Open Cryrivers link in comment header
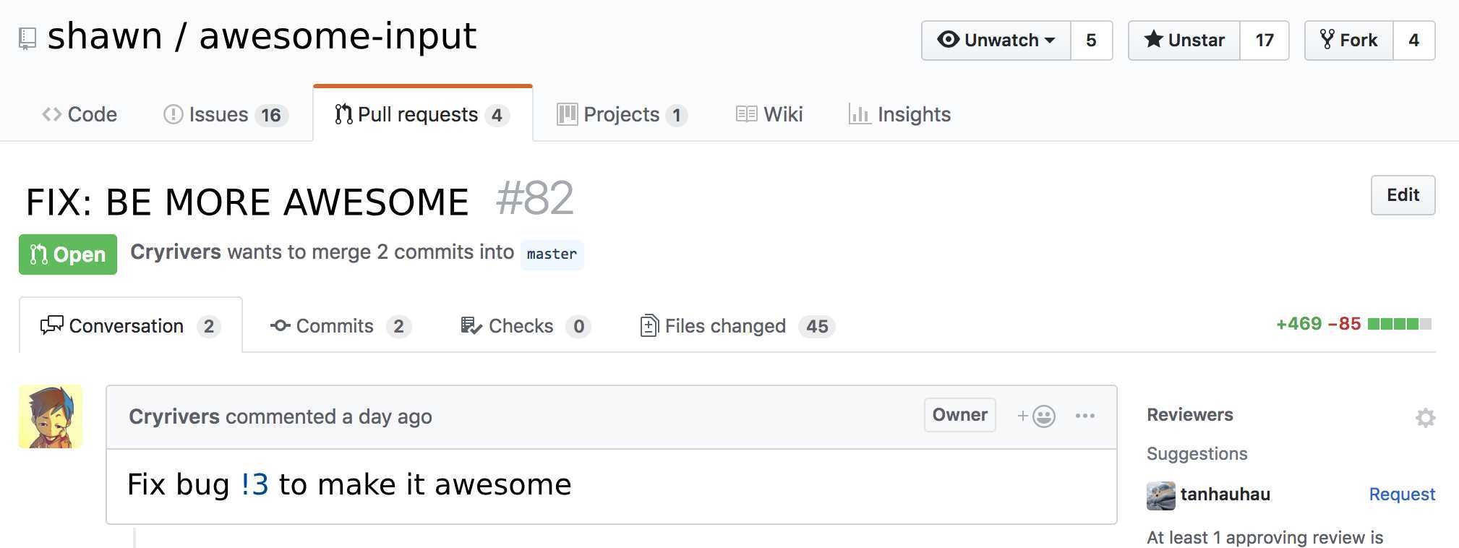 coord(174,416)
